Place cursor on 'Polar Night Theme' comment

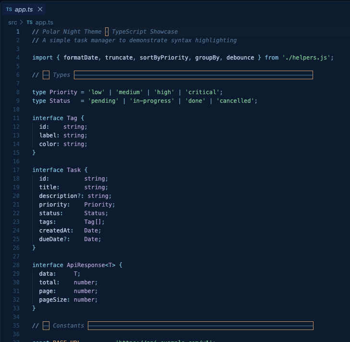[x=72, y=32]
